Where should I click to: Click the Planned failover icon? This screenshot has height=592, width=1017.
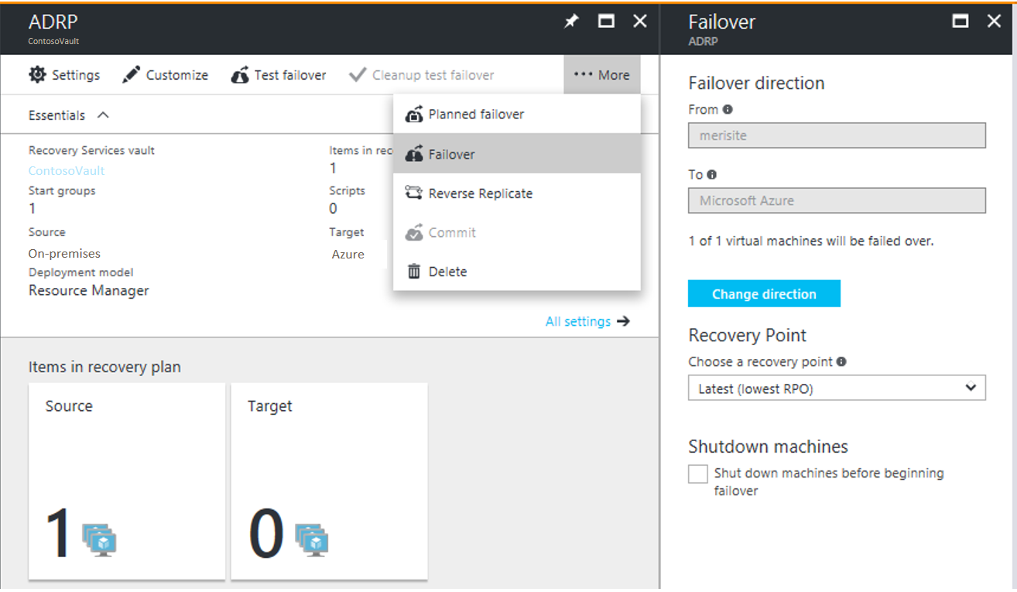(413, 114)
